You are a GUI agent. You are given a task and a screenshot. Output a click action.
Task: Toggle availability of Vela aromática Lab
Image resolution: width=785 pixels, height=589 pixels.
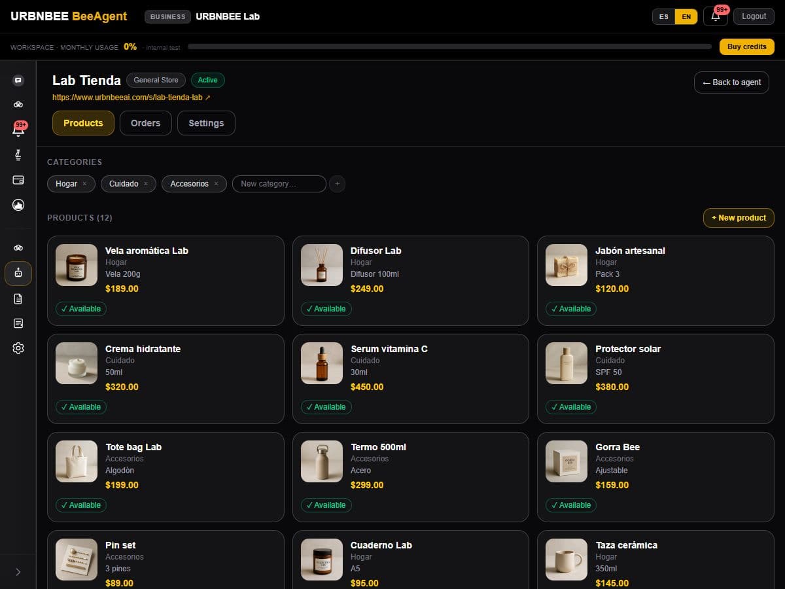81,309
